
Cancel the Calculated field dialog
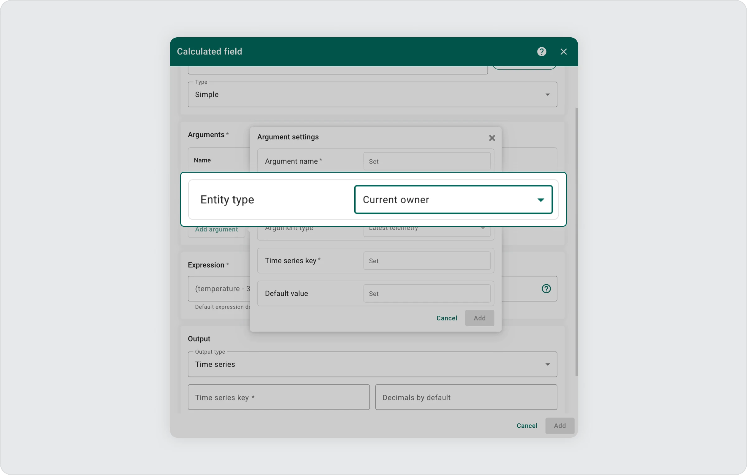pyautogui.click(x=527, y=426)
